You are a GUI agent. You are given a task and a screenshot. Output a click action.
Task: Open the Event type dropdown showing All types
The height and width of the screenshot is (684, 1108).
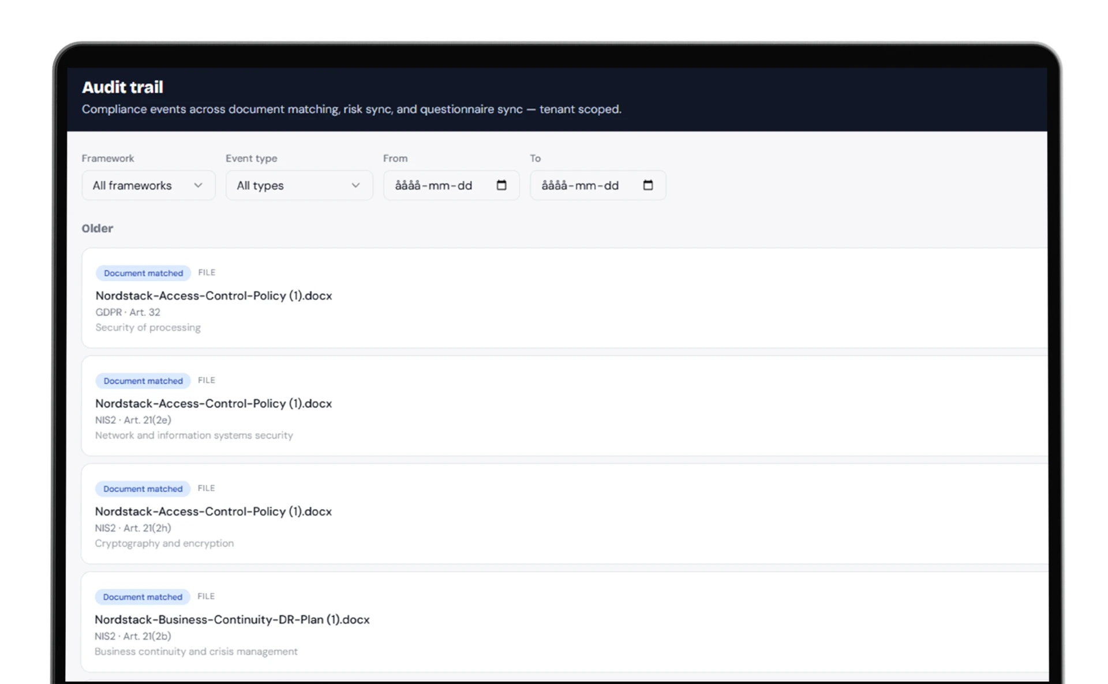pos(299,185)
